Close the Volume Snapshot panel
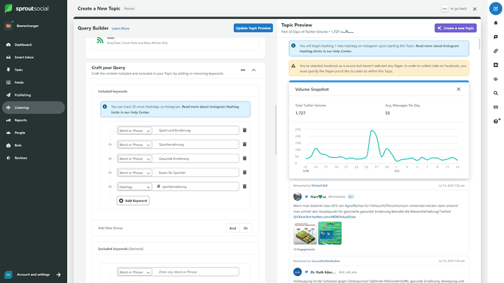Screen dimensions: 504x283 tap(458, 89)
